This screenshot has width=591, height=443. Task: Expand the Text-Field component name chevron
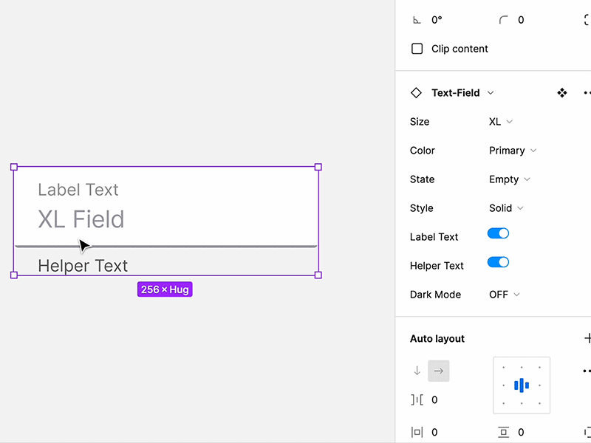pos(491,93)
